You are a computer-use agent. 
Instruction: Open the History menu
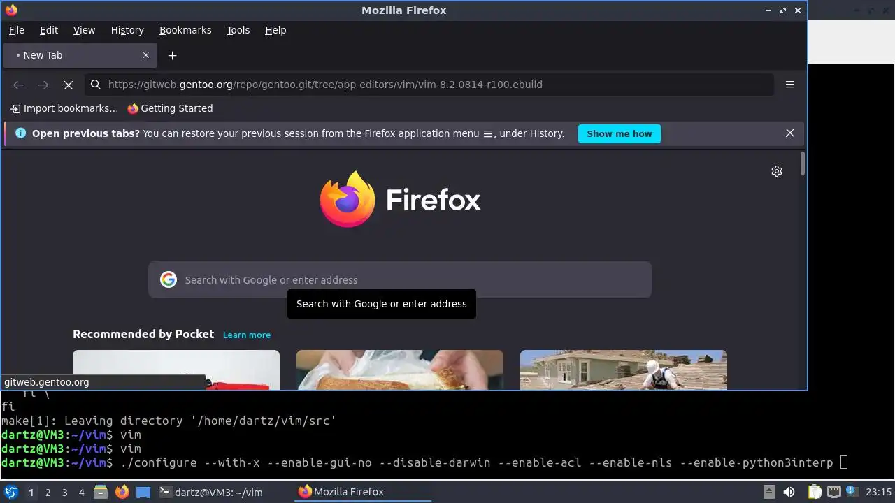click(127, 30)
